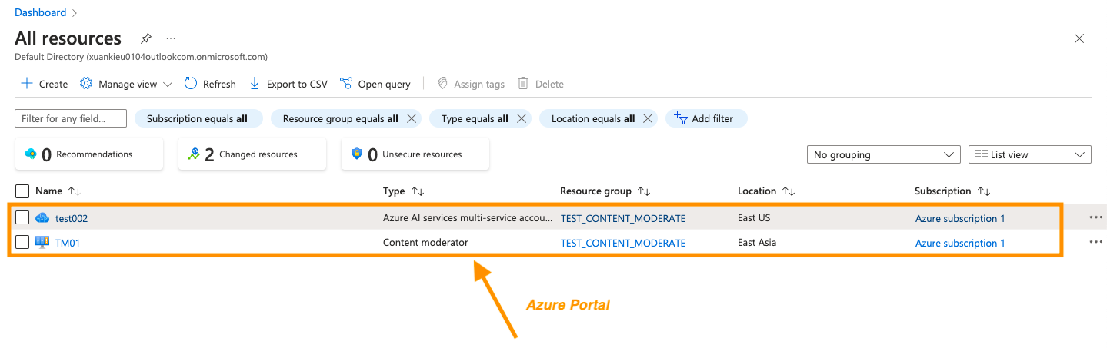The height and width of the screenshot is (348, 1107).
Task: Open the more options ellipsis beside the title
Action: coord(171,38)
